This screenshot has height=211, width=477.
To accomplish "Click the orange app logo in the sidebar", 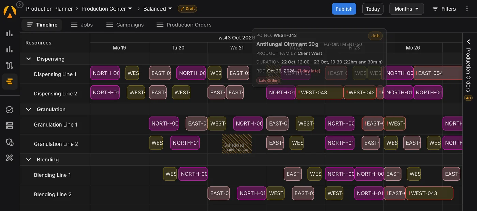I will 10,12.
